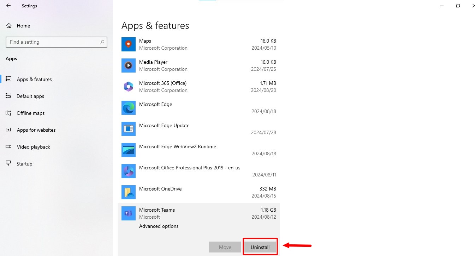Click the Video playback sidebar icon
The height and width of the screenshot is (256, 475).
click(x=9, y=146)
